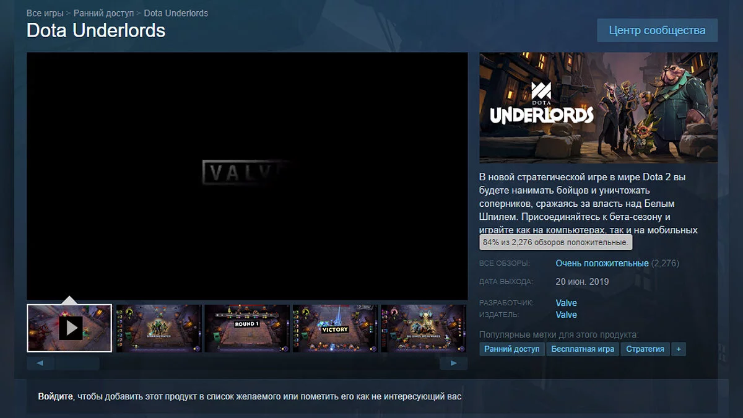
Task: Click the thumbnail strip scrollbar handle
Action: point(77,364)
